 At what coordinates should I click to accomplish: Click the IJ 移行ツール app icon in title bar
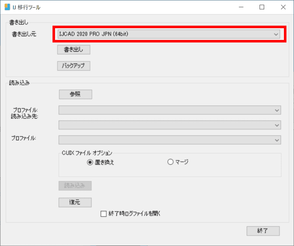pyautogui.click(x=7, y=7)
